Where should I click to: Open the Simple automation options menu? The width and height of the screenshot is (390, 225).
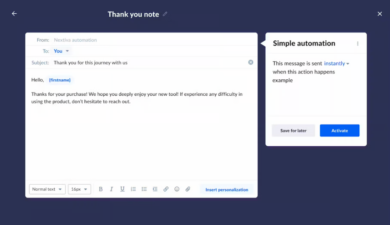point(358,44)
